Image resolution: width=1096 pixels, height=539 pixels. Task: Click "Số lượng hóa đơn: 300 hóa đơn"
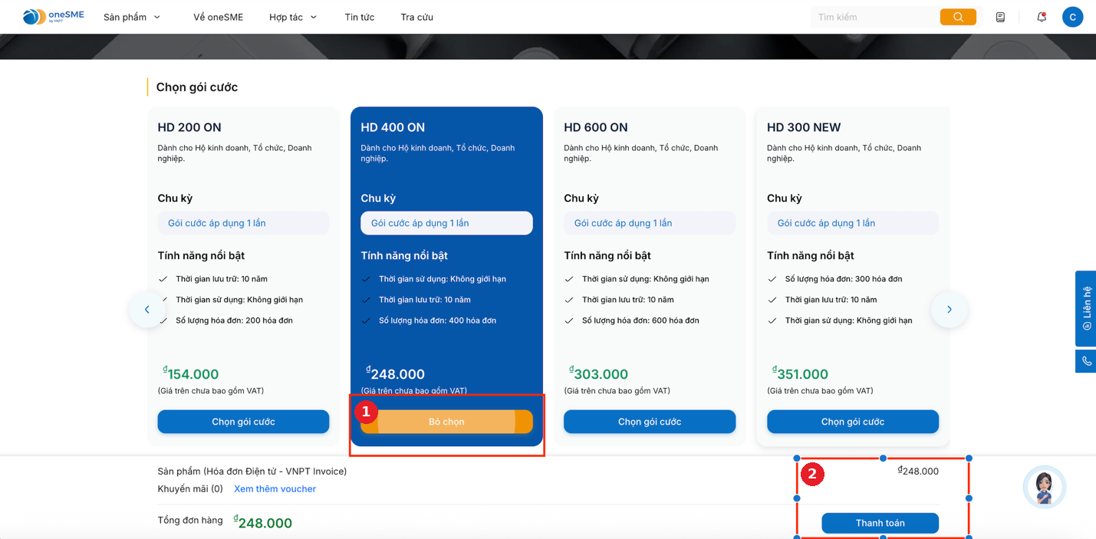tap(844, 279)
